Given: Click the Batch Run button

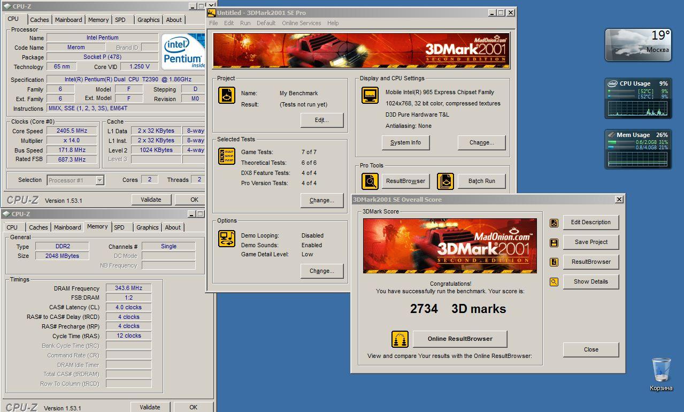Looking at the screenshot, I should point(482,181).
